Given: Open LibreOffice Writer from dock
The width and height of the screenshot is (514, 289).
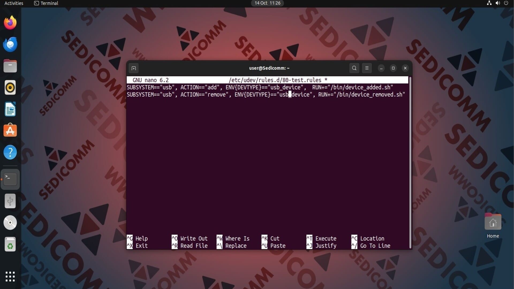Looking at the screenshot, I should coord(10,109).
